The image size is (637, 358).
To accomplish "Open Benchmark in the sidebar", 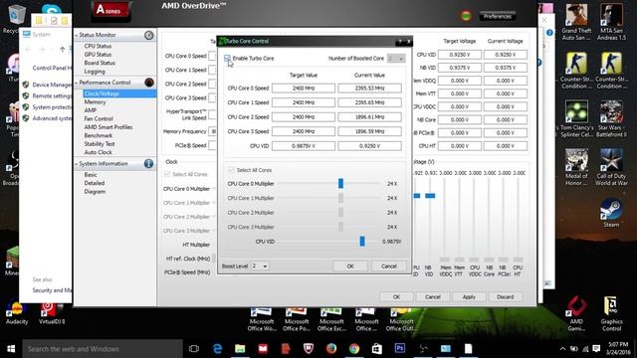I will tap(99, 135).
